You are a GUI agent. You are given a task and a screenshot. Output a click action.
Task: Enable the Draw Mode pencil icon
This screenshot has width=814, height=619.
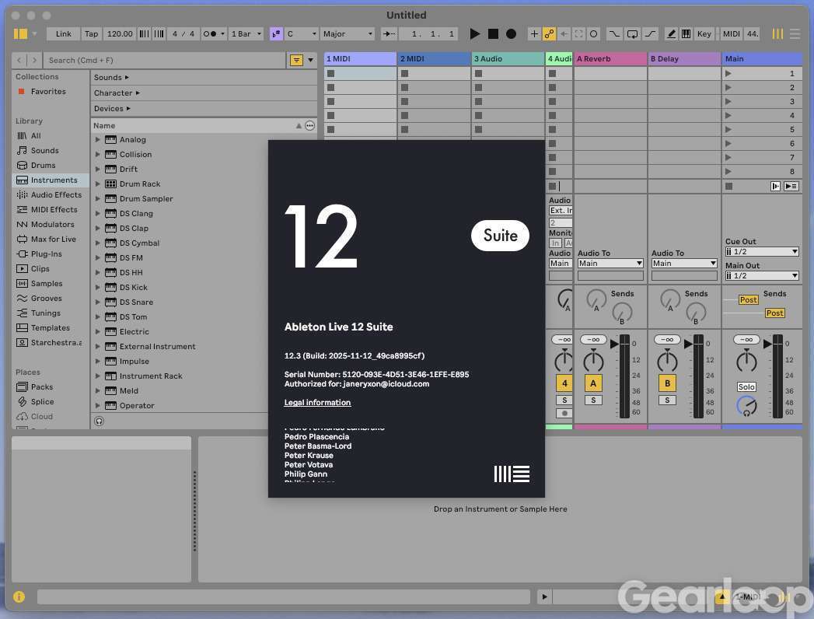pyautogui.click(x=670, y=34)
